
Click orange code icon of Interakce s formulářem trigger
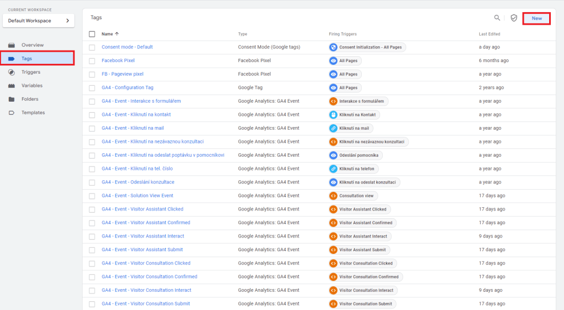click(x=333, y=101)
